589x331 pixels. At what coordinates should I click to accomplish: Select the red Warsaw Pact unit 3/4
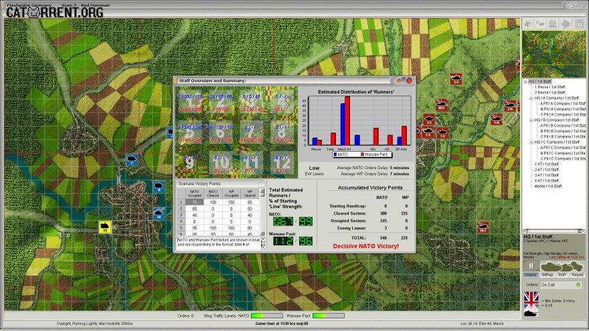[x=456, y=79]
